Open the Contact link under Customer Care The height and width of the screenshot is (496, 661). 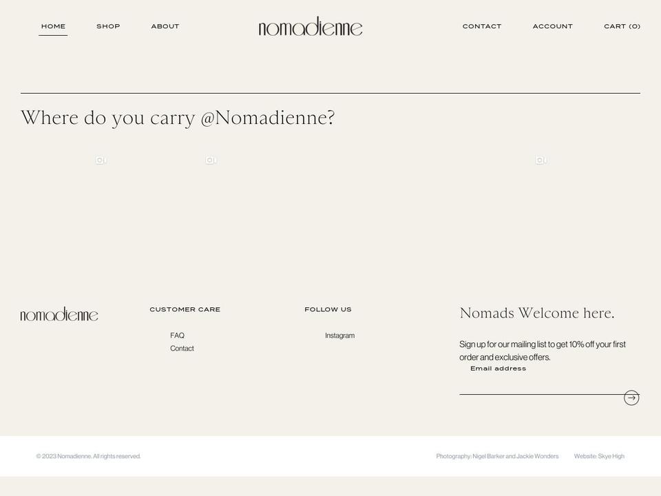pyautogui.click(x=182, y=349)
